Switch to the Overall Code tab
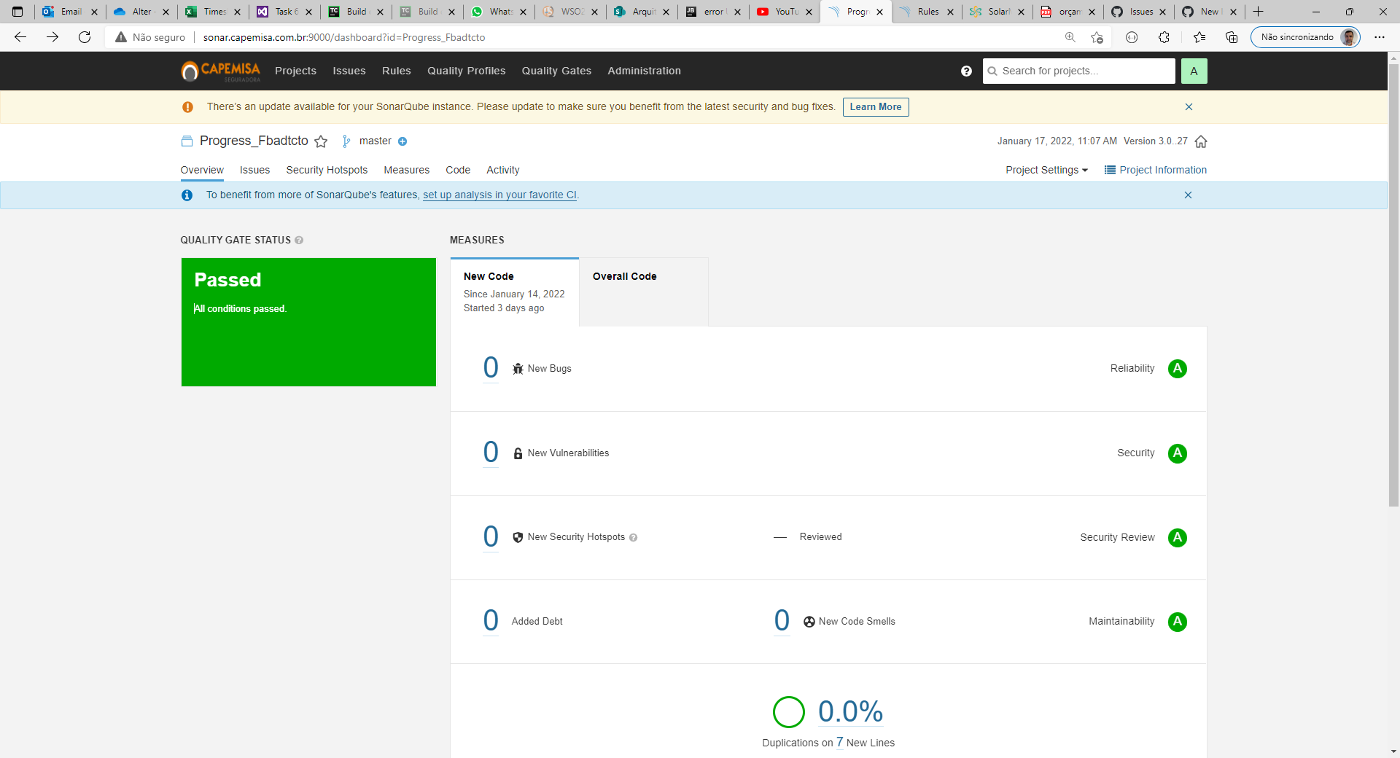Viewport: 1400px width, 758px height. 624,276
